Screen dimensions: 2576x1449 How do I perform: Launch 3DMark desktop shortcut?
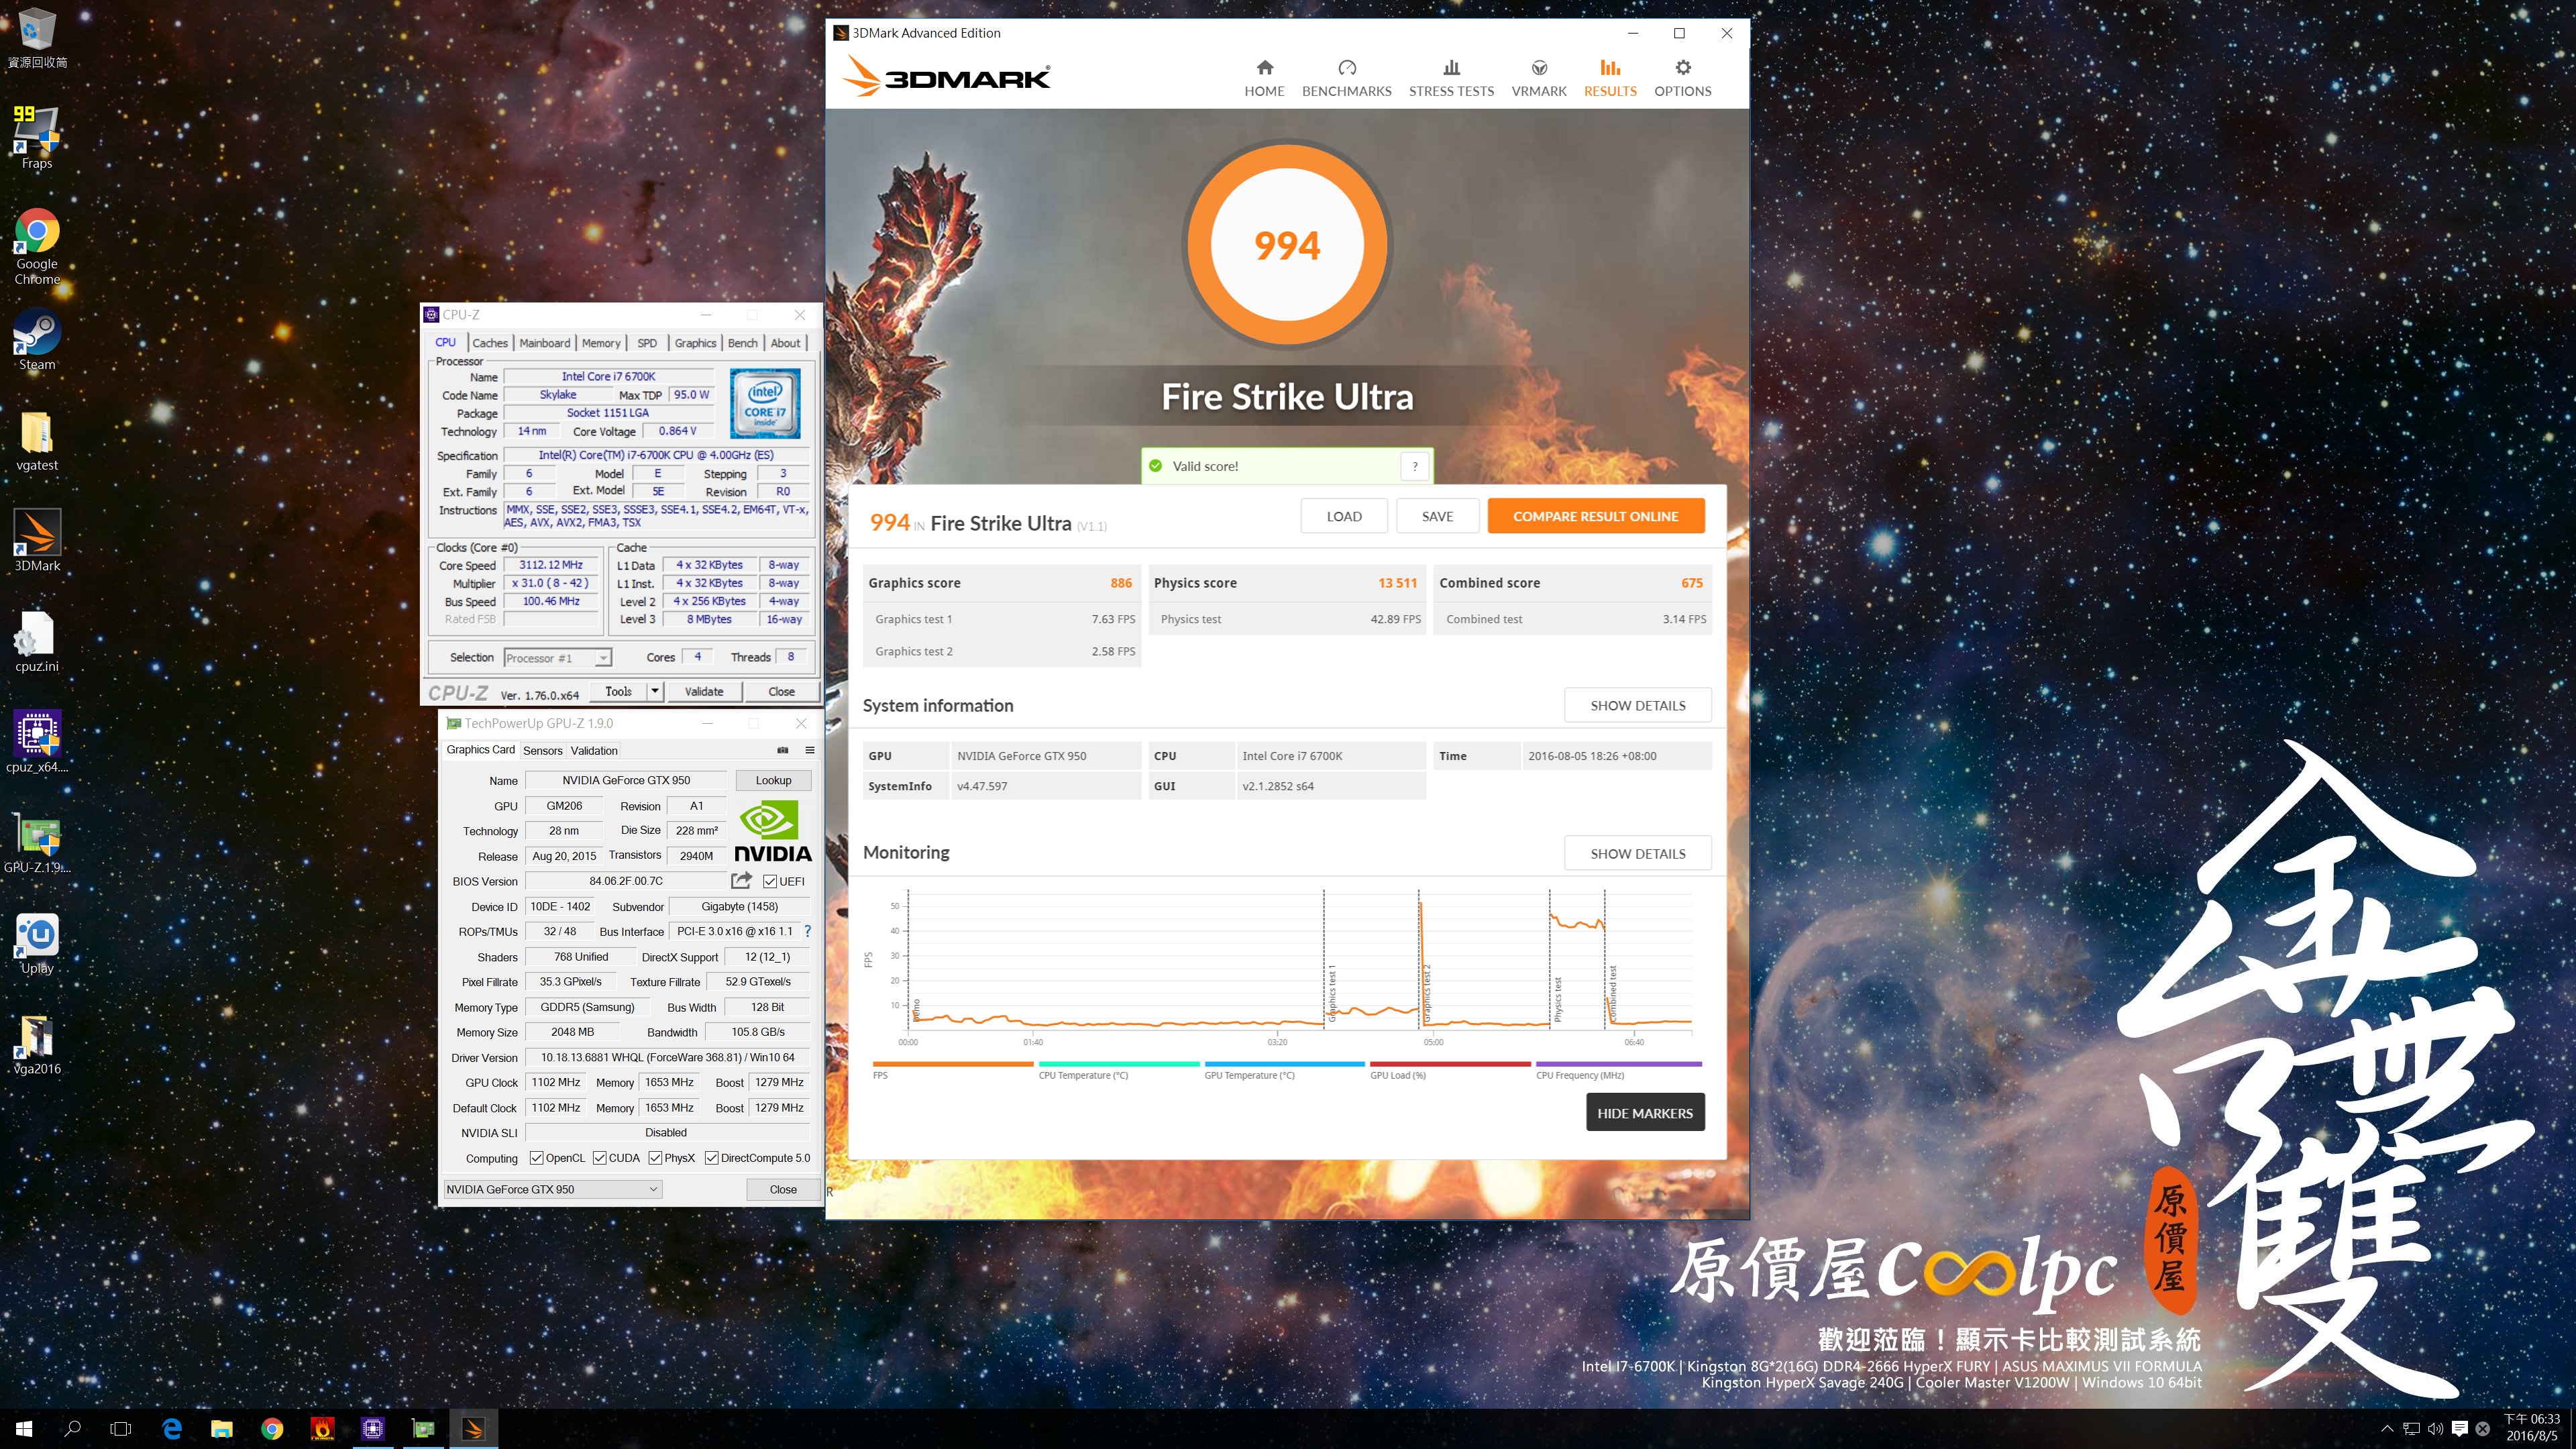point(37,541)
